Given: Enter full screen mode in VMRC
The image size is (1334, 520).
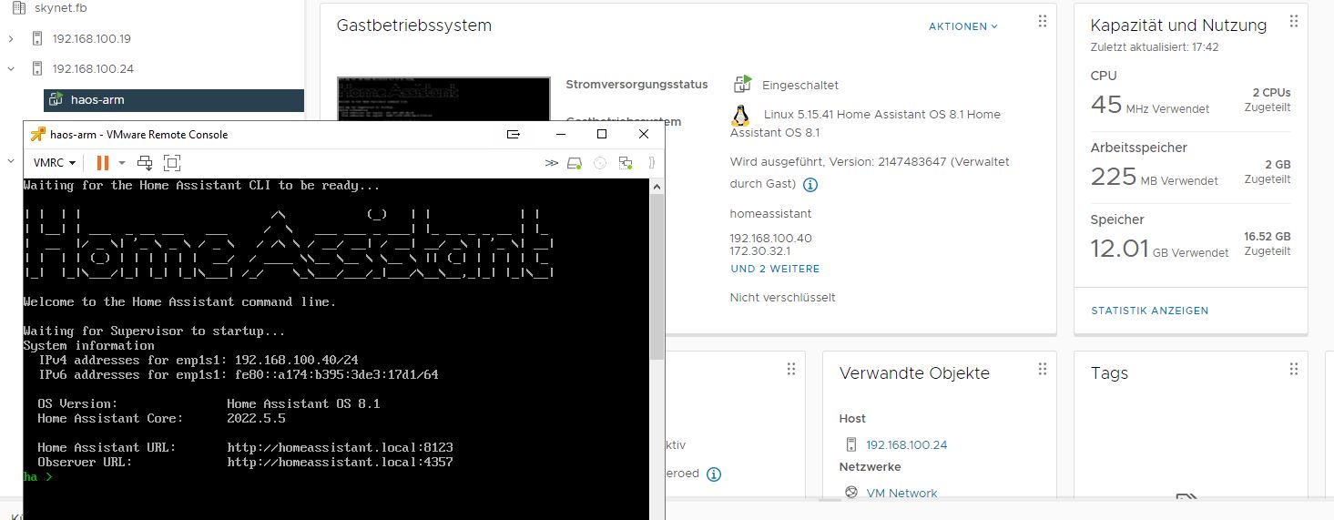Looking at the screenshot, I should coord(172,163).
